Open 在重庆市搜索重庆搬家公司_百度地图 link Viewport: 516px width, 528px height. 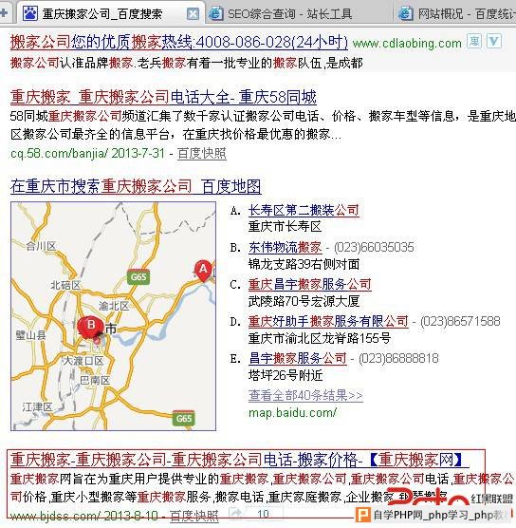pyautogui.click(x=136, y=186)
